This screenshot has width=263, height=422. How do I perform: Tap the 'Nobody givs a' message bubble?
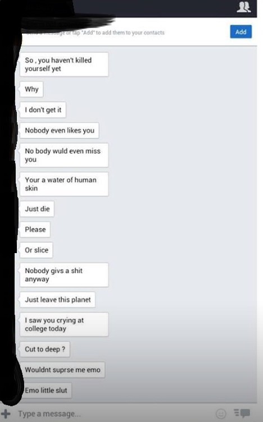click(64, 275)
